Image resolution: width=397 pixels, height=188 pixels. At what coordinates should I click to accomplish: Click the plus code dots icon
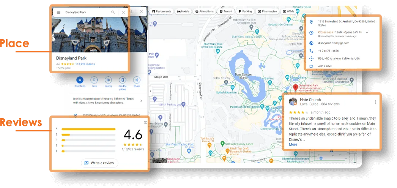tap(312, 58)
